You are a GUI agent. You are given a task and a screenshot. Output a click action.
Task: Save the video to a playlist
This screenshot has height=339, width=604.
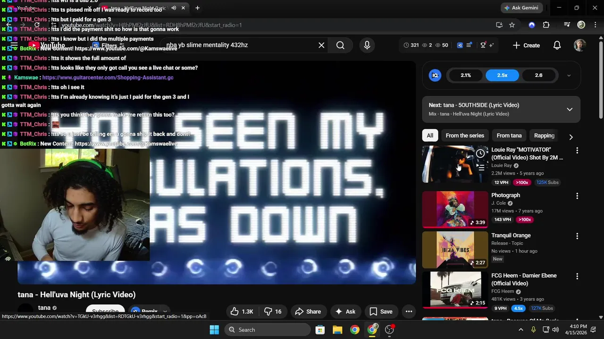381,312
